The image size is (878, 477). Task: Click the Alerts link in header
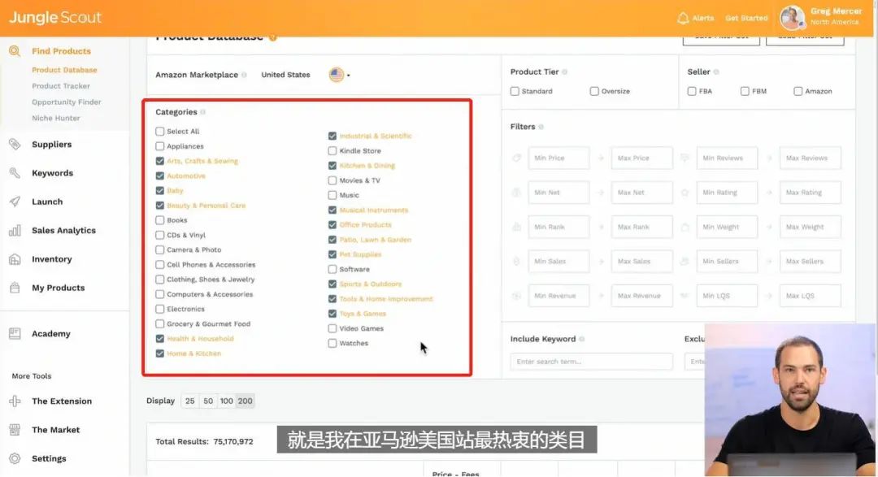pos(702,18)
